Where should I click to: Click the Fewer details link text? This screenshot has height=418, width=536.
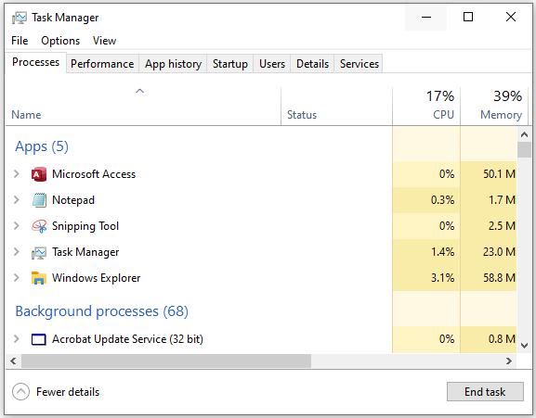pos(68,392)
